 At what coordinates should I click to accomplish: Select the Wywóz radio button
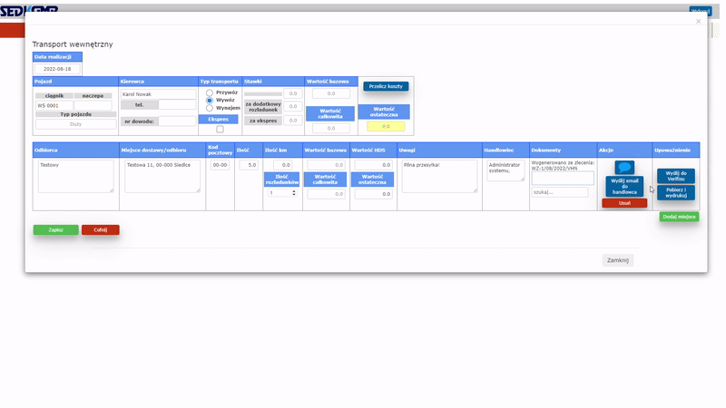click(x=210, y=100)
